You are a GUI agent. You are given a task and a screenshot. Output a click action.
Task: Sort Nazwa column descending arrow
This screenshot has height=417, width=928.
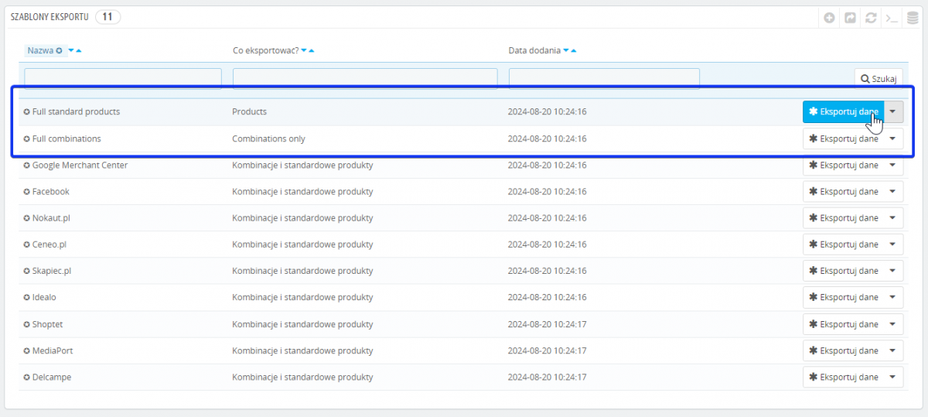click(71, 51)
